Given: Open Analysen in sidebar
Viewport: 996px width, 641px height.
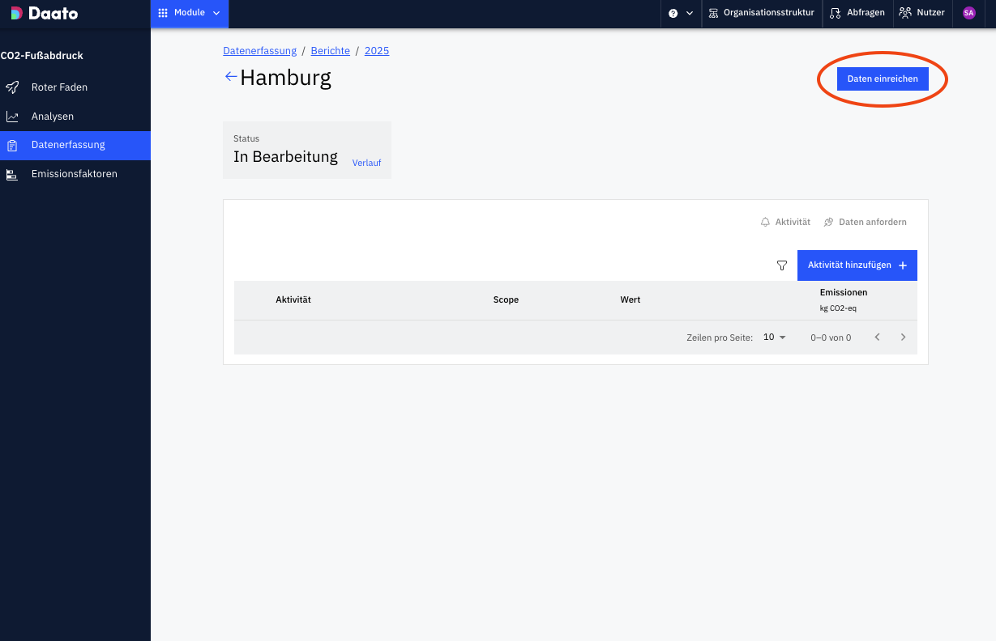Looking at the screenshot, I should pyautogui.click(x=75, y=117).
